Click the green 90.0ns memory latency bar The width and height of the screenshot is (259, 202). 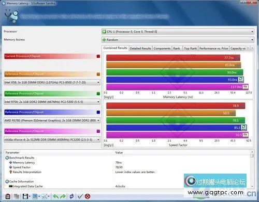click(x=175, y=72)
